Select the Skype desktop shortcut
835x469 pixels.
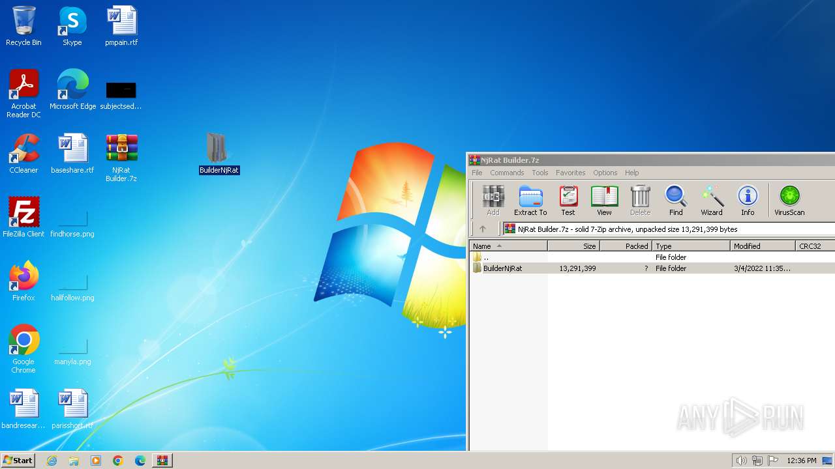coord(72,26)
